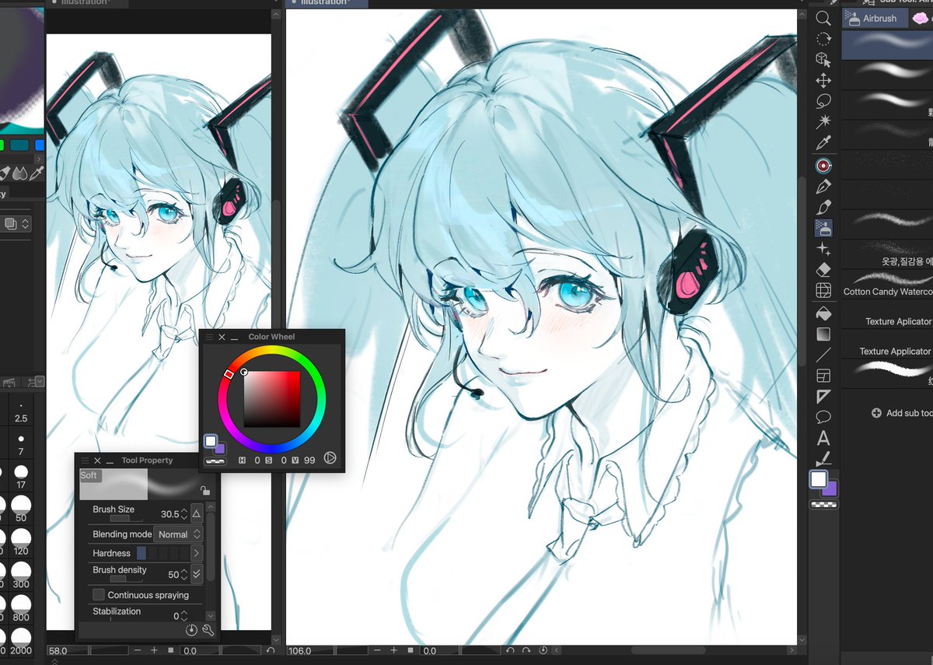This screenshot has height=665, width=933.
Task: Click Tool Property scroll down arrow
Action: click(x=210, y=616)
